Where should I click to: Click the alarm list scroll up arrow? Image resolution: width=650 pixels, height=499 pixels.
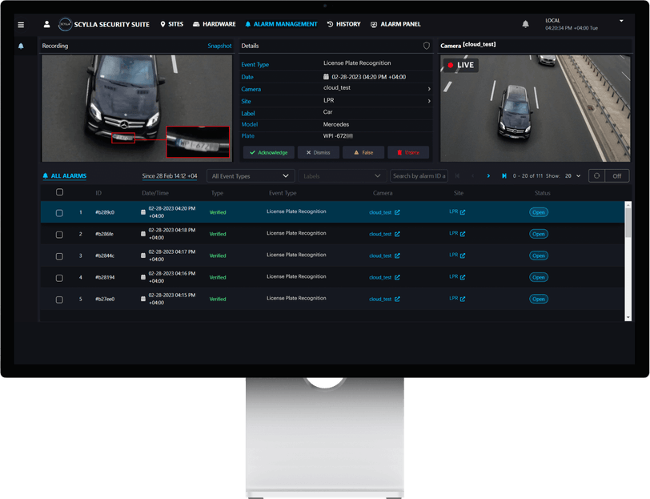[x=628, y=204]
